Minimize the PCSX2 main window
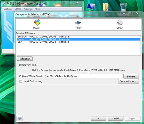This screenshot has height=124, width=144. (64, 3)
